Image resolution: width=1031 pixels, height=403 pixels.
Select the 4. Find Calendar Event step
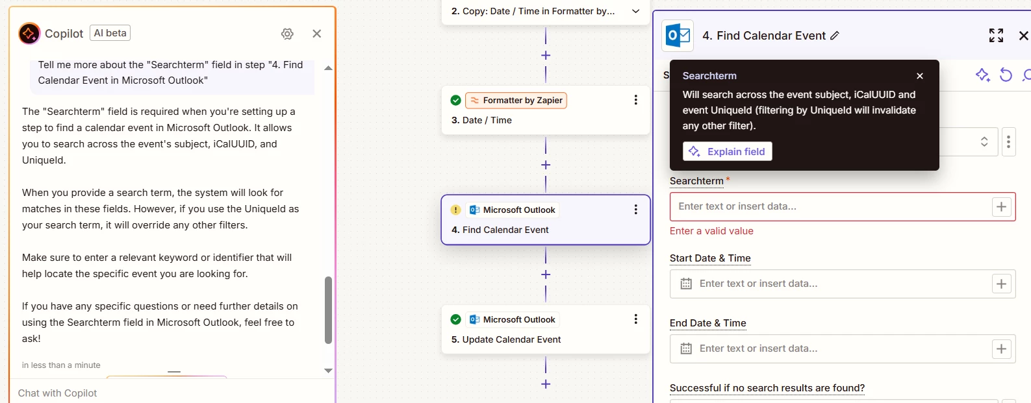pos(546,220)
